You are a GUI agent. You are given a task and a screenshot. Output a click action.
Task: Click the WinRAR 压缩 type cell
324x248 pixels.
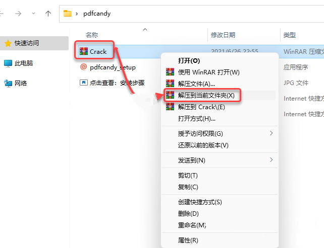pyautogui.click(x=303, y=51)
